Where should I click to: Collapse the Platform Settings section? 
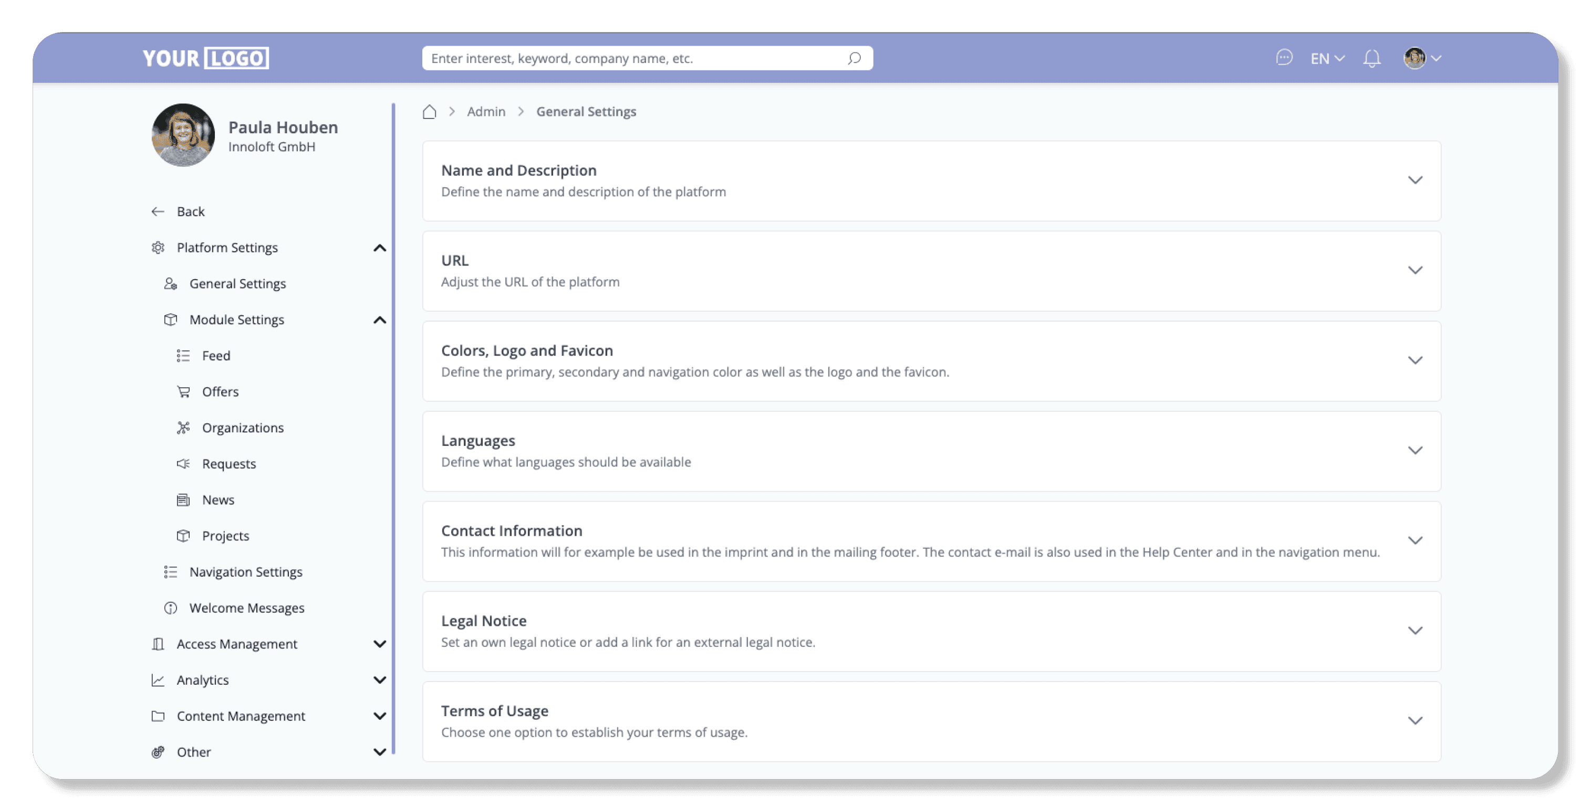(379, 248)
